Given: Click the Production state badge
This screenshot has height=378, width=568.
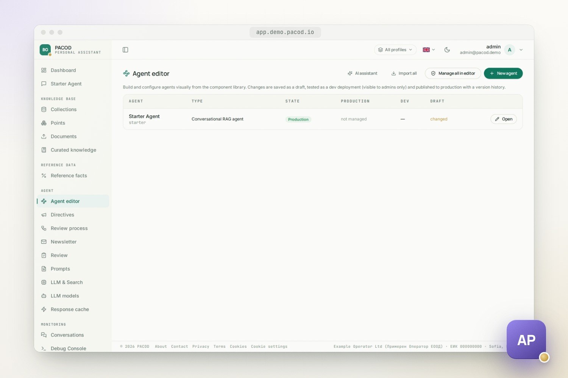Looking at the screenshot, I should pos(298,119).
